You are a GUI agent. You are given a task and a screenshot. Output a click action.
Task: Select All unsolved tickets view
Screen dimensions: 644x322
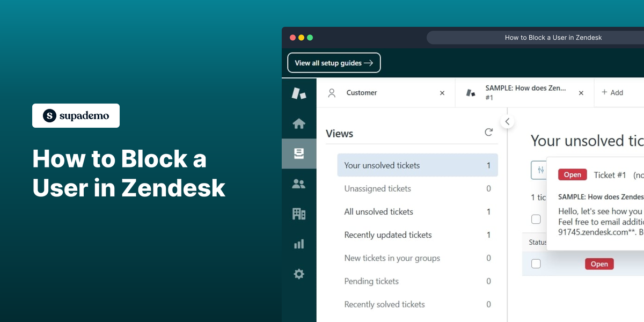[418, 211]
